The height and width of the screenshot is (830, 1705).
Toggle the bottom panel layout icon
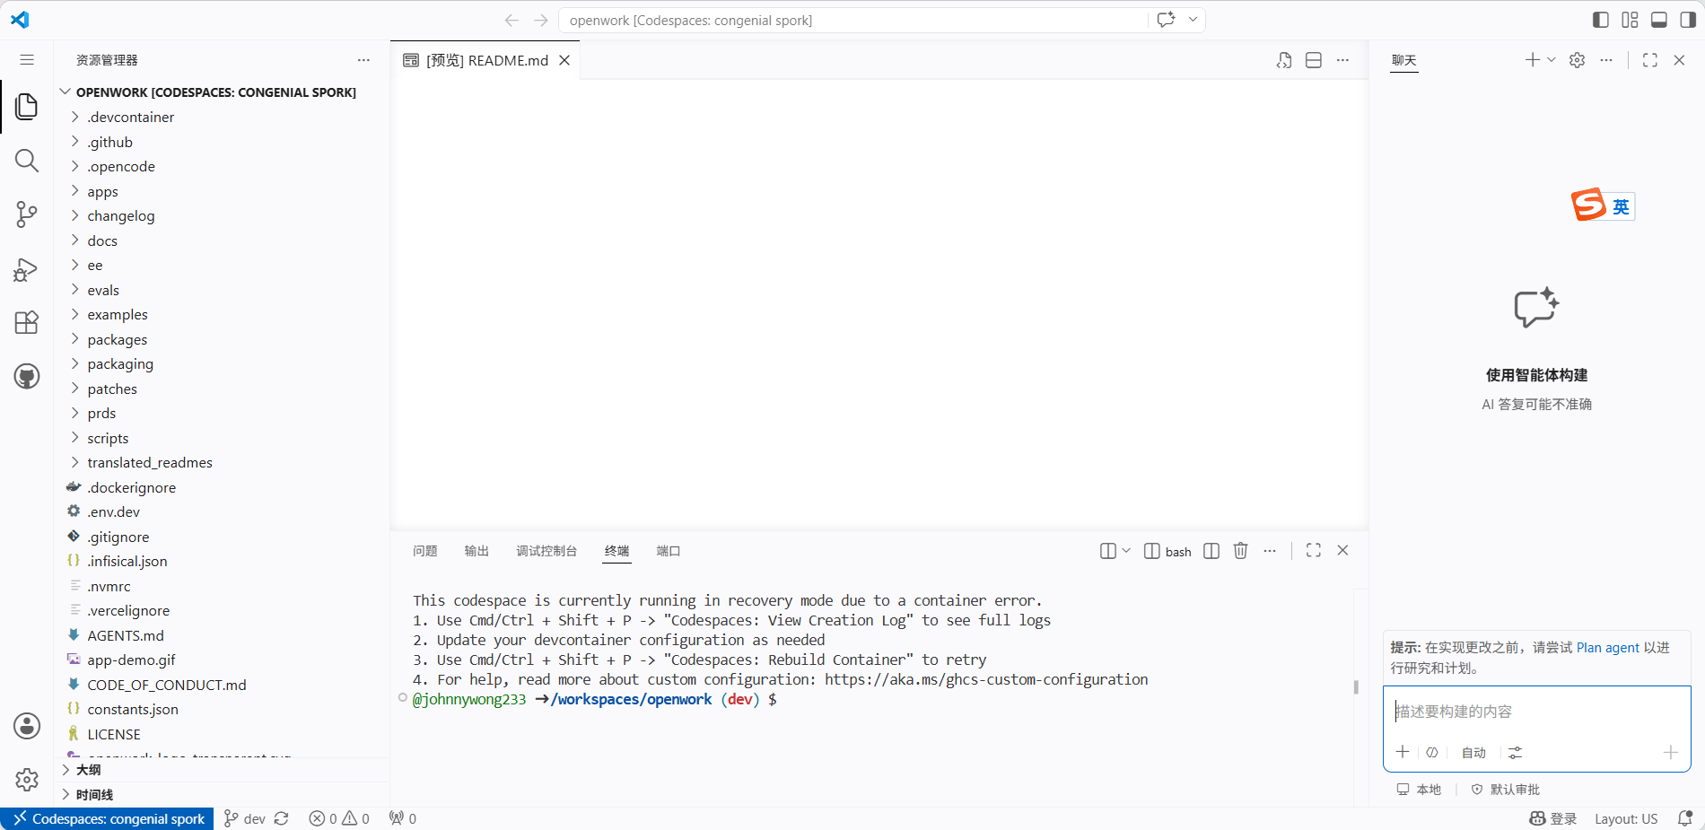pos(1659,20)
